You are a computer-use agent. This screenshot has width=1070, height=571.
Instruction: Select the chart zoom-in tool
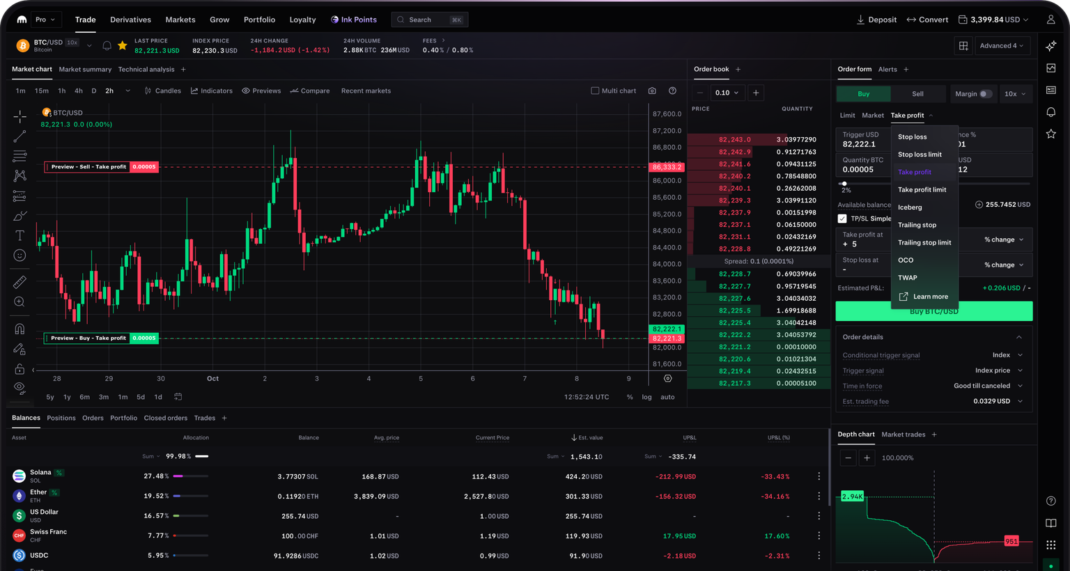20,302
